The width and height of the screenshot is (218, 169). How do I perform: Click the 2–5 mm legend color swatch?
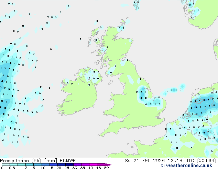pos(30,165)
